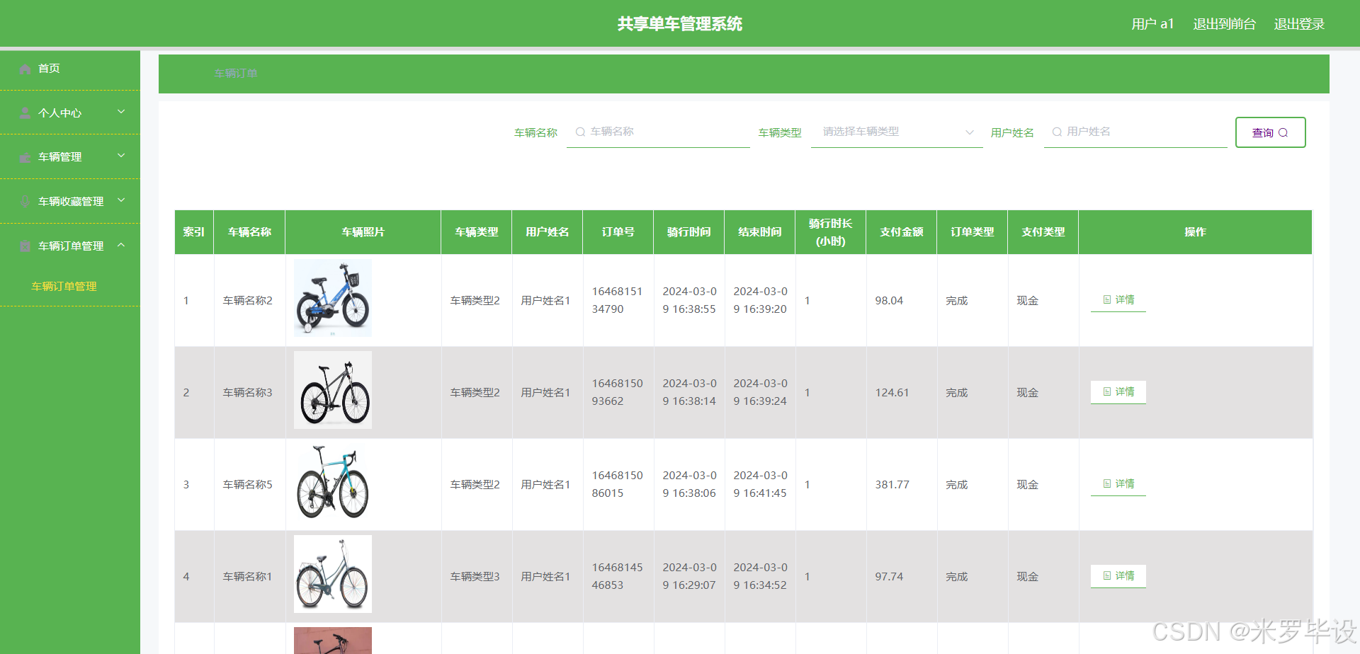Click the blue kids bike photo
1360x654 pixels.
pos(333,298)
